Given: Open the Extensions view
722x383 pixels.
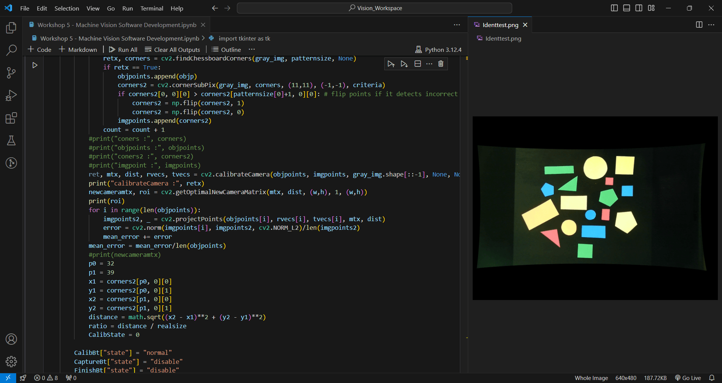Looking at the screenshot, I should pyautogui.click(x=11, y=118).
